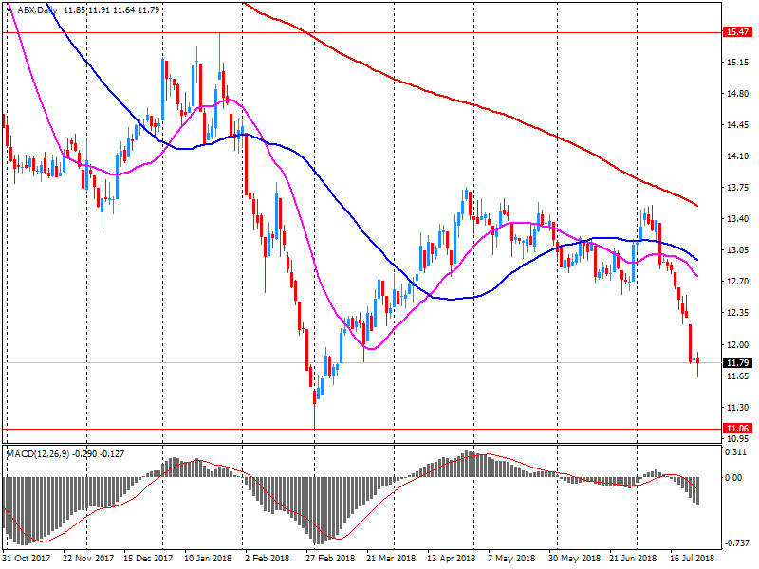Click the 27 Feb 2018 date label
The image size is (759, 569).
tap(330, 558)
